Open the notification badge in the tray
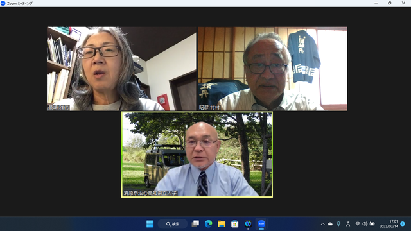Screen dimensions: 411x231 pyautogui.click(x=403, y=224)
